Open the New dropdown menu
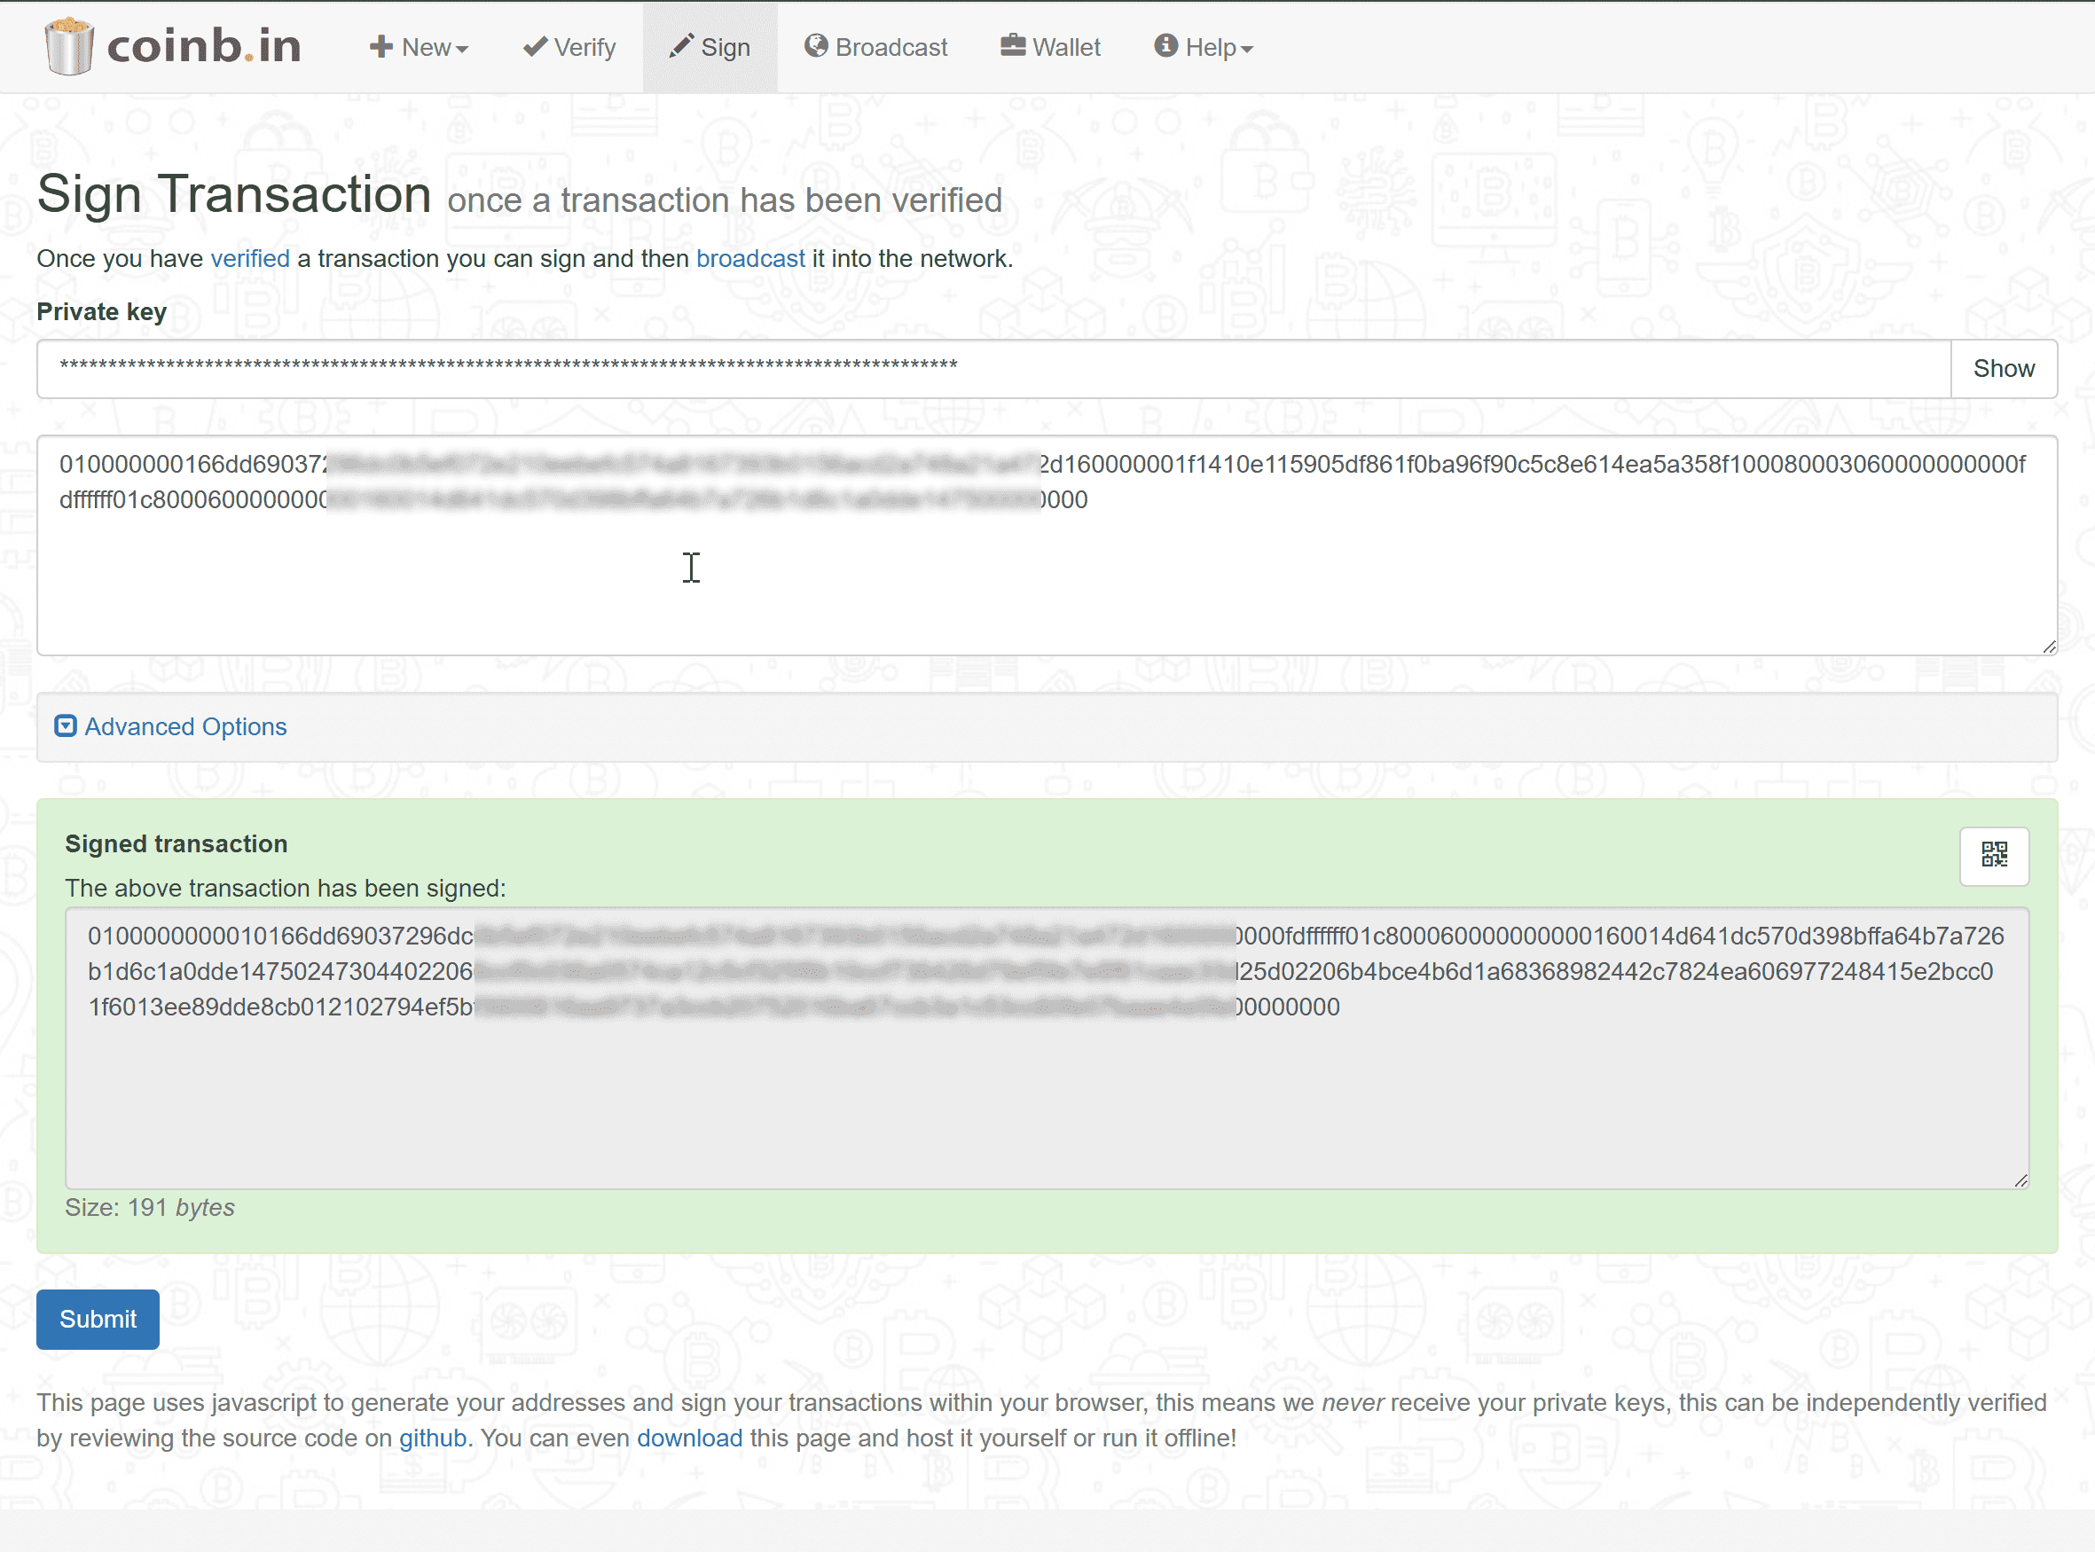The width and height of the screenshot is (2095, 1552). tap(419, 47)
